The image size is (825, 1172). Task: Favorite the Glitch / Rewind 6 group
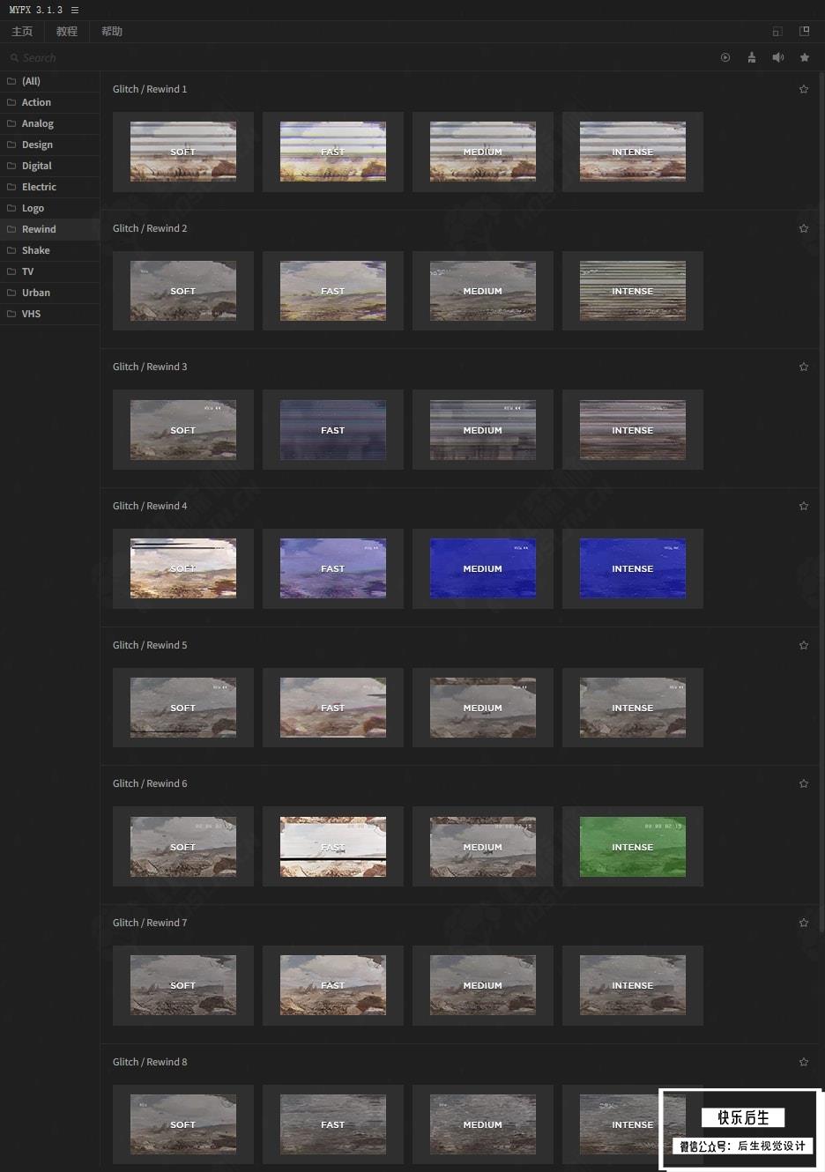pyautogui.click(x=804, y=783)
